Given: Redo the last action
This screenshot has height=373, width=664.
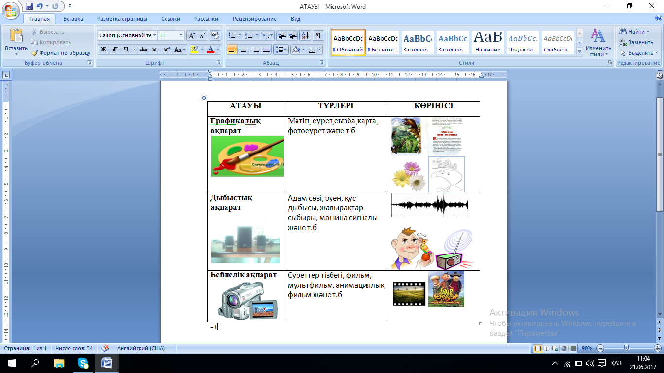Looking at the screenshot, I should 55,7.
